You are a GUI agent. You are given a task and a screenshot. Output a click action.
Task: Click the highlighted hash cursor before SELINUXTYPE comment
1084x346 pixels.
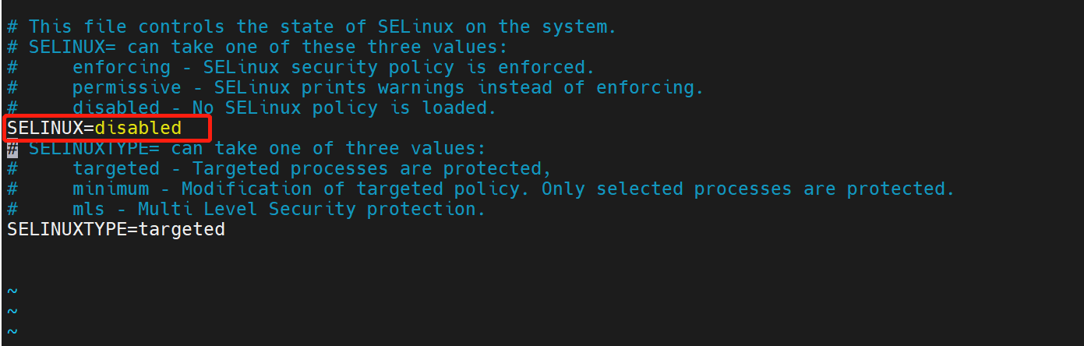pyautogui.click(x=12, y=148)
